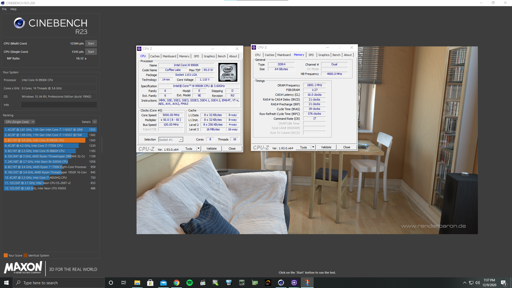Open SPD tab in right CPU-Z window
Viewport: 512px width, 288px height.
pyautogui.click(x=311, y=55)
